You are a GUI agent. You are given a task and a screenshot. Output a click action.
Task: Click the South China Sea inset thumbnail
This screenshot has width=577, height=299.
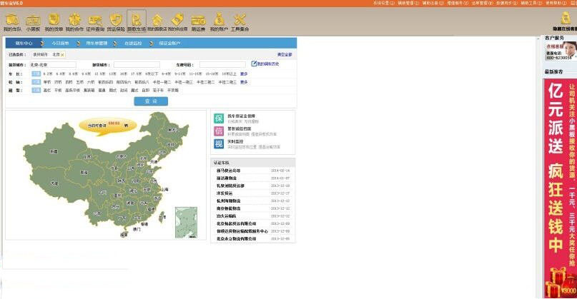click(x=186, y=223)
